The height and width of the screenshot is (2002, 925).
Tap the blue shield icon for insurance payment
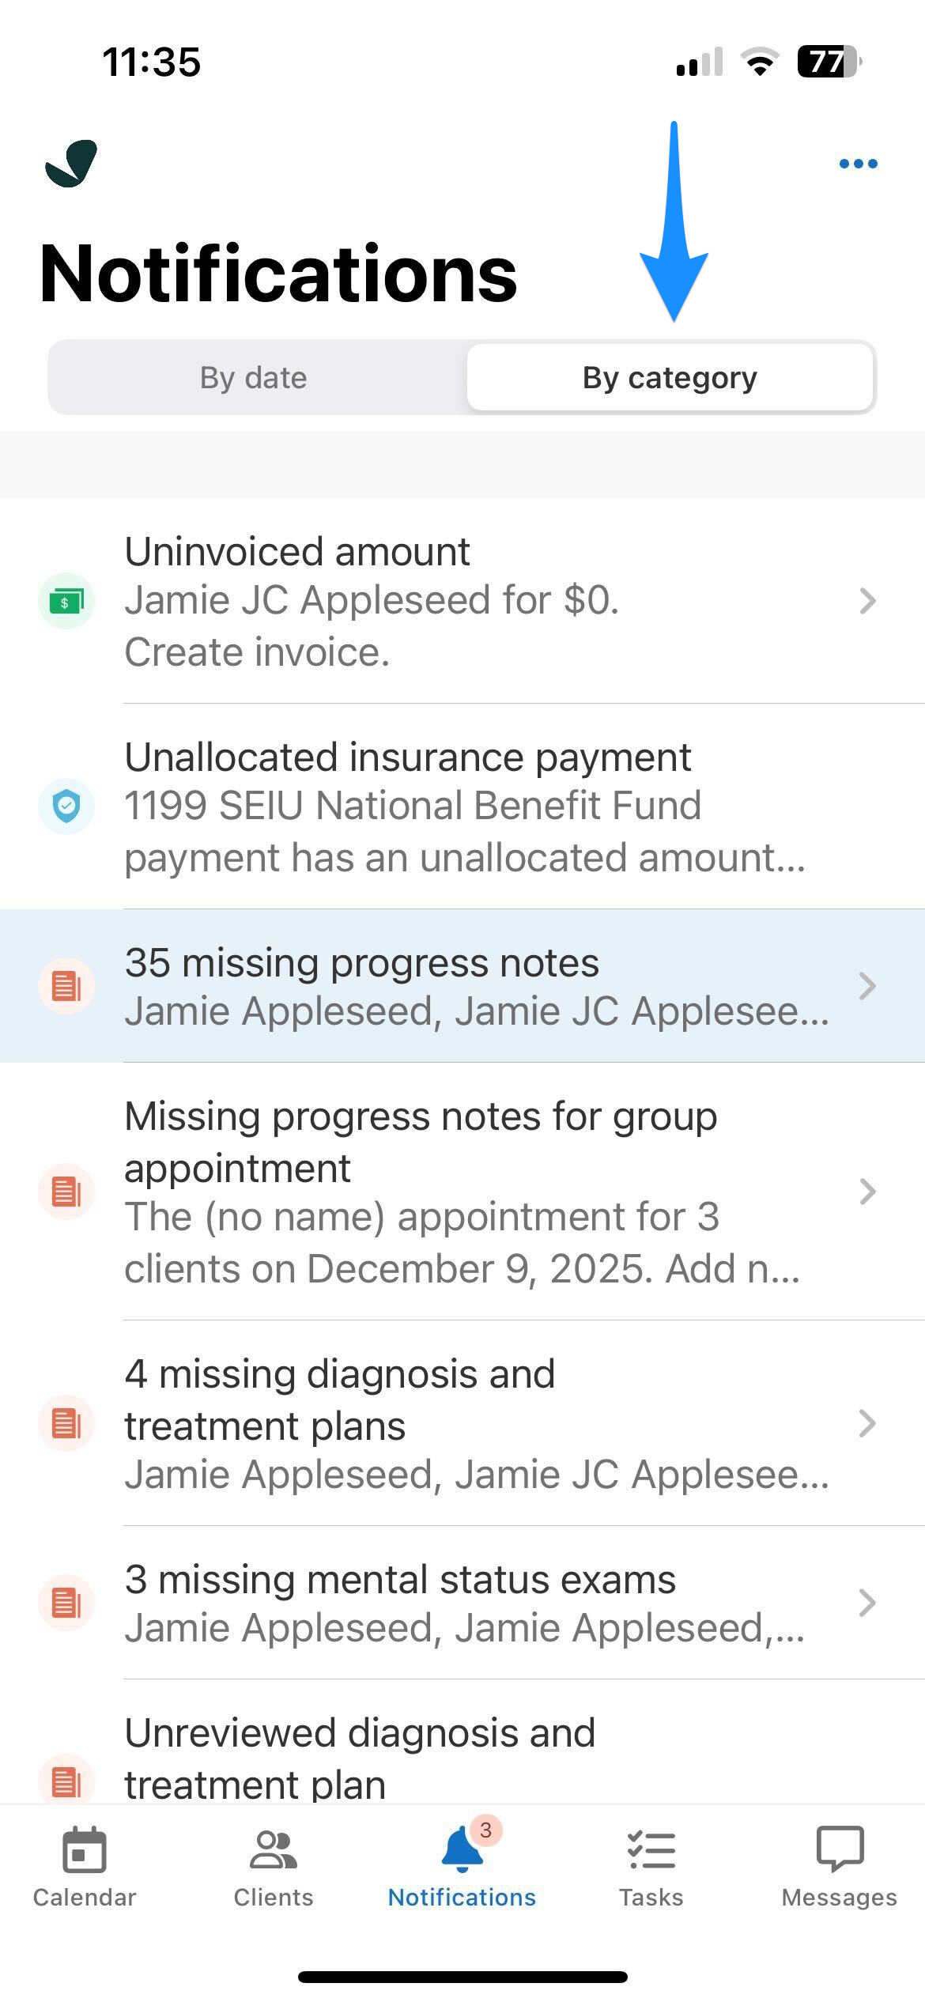click(x=66, y=806)
